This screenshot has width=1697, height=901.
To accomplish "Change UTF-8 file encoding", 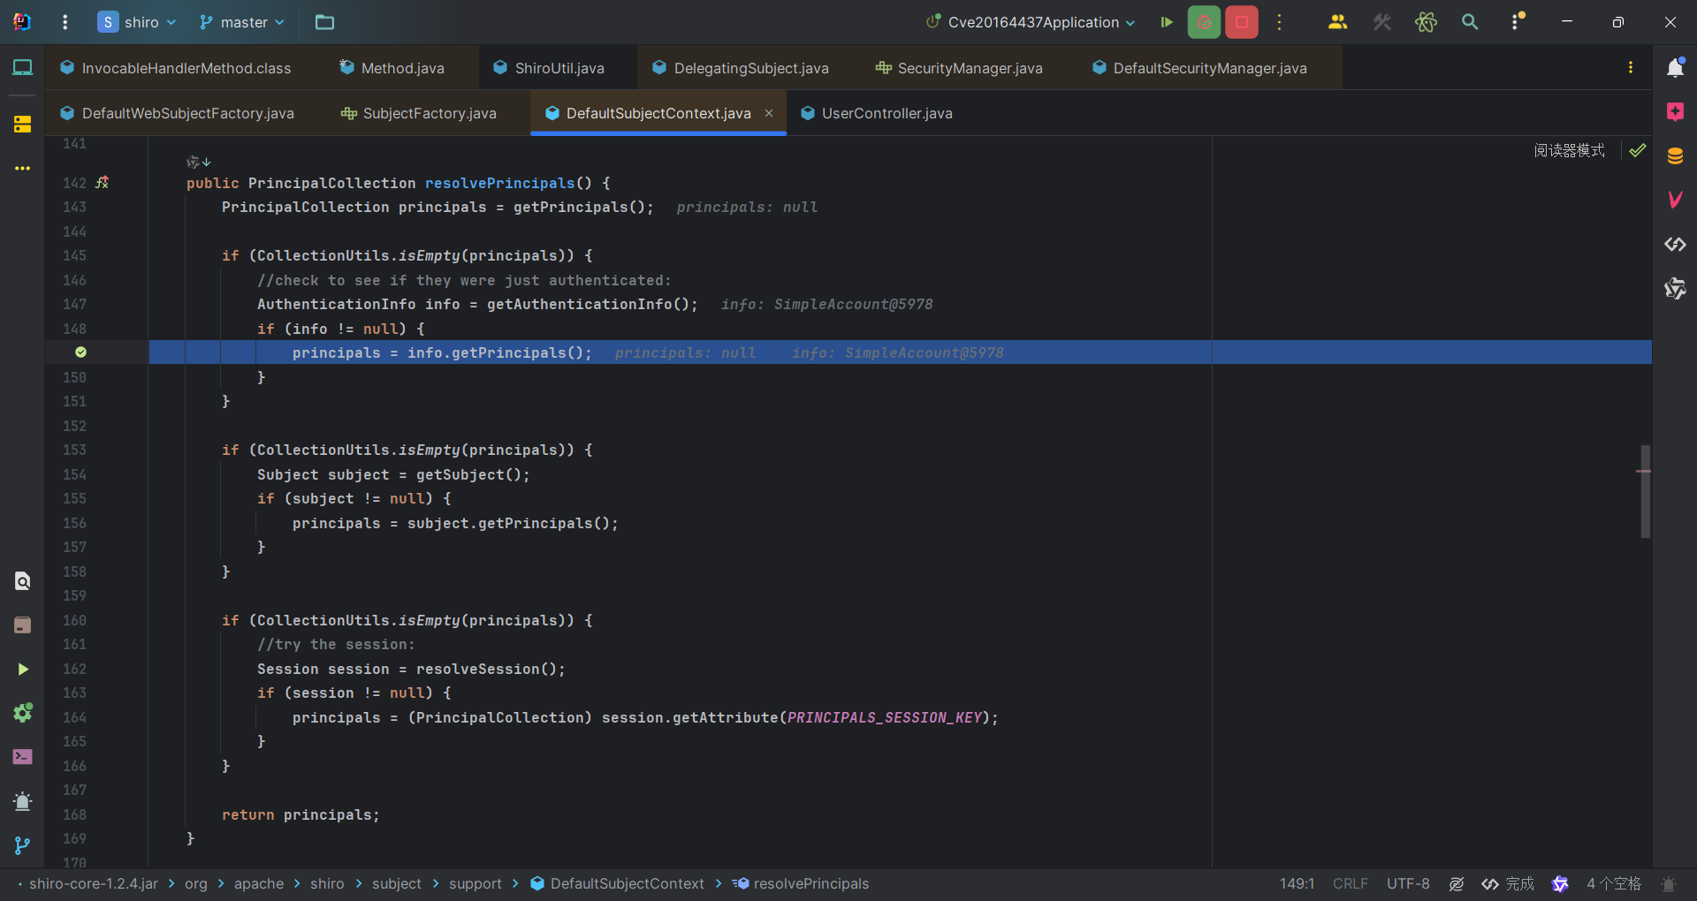I will tap(1408, 883).
